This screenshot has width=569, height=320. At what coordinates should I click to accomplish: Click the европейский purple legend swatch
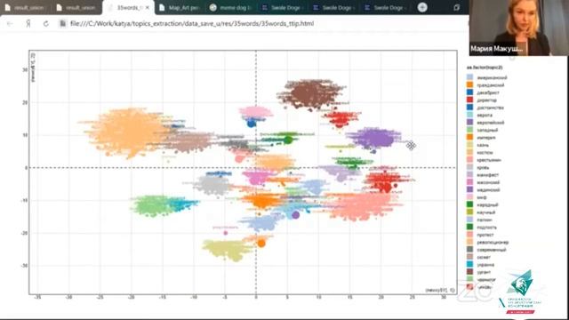[469, 123]
